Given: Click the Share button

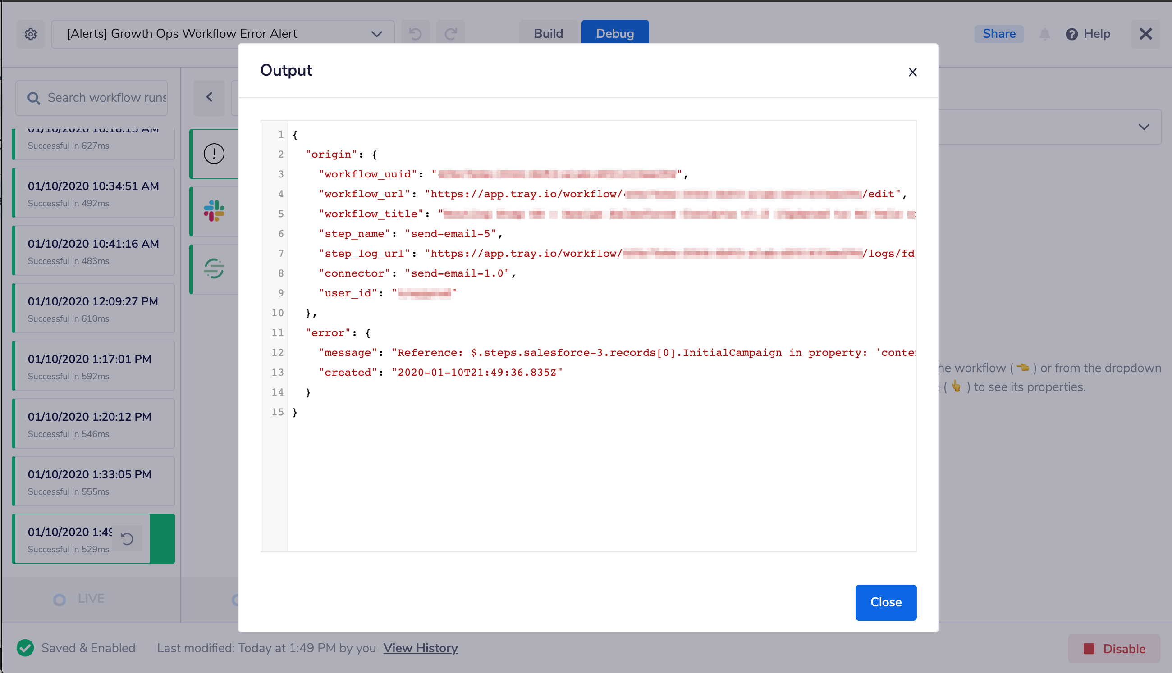Looking at the screenshot, I should click(998, 34).
